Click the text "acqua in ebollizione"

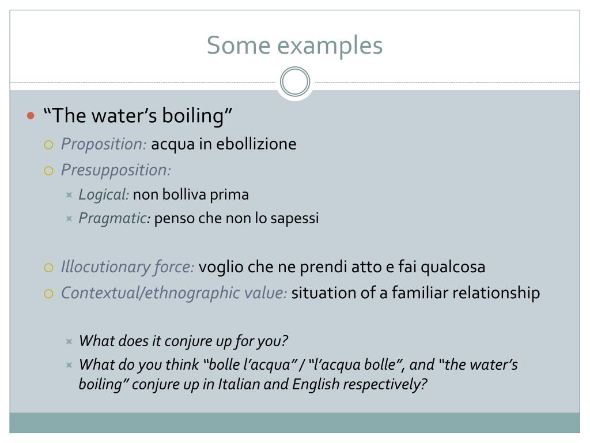[224, 144]
